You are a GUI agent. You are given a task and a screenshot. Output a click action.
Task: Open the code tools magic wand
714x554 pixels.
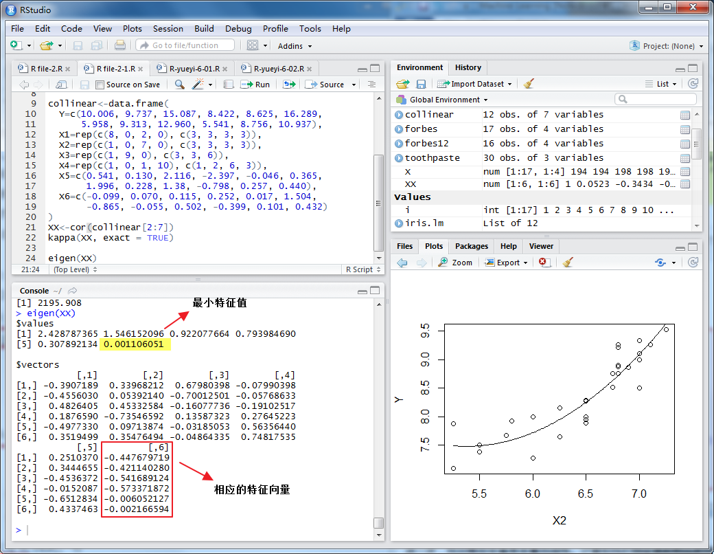[x=198, y=85]
